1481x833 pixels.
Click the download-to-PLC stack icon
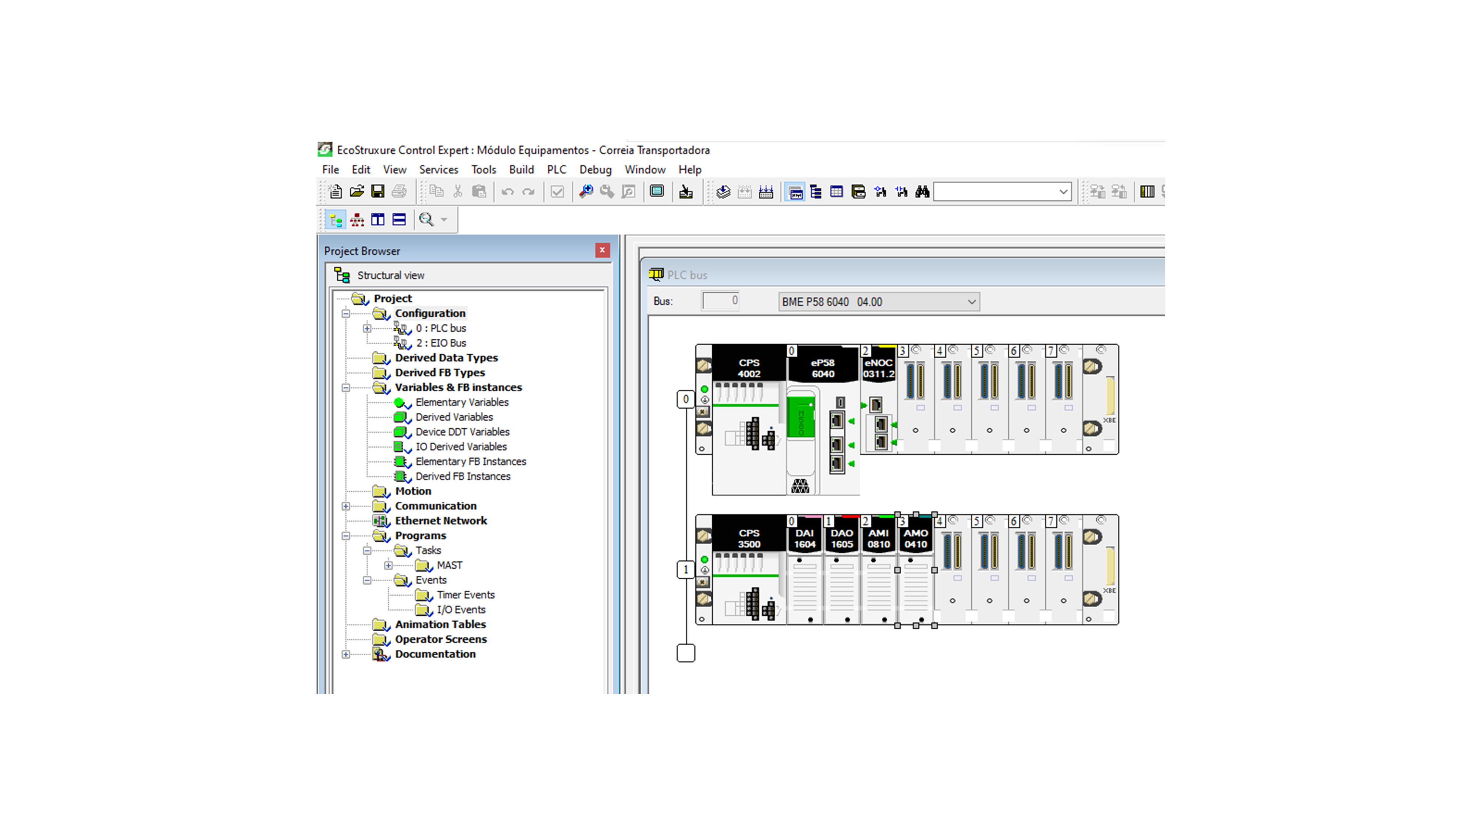723,191
